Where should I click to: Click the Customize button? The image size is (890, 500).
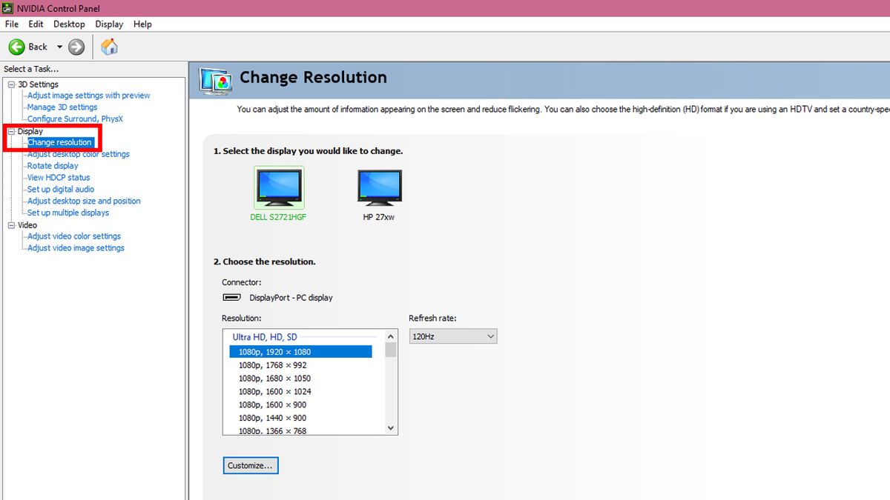(x=250, y=465)
